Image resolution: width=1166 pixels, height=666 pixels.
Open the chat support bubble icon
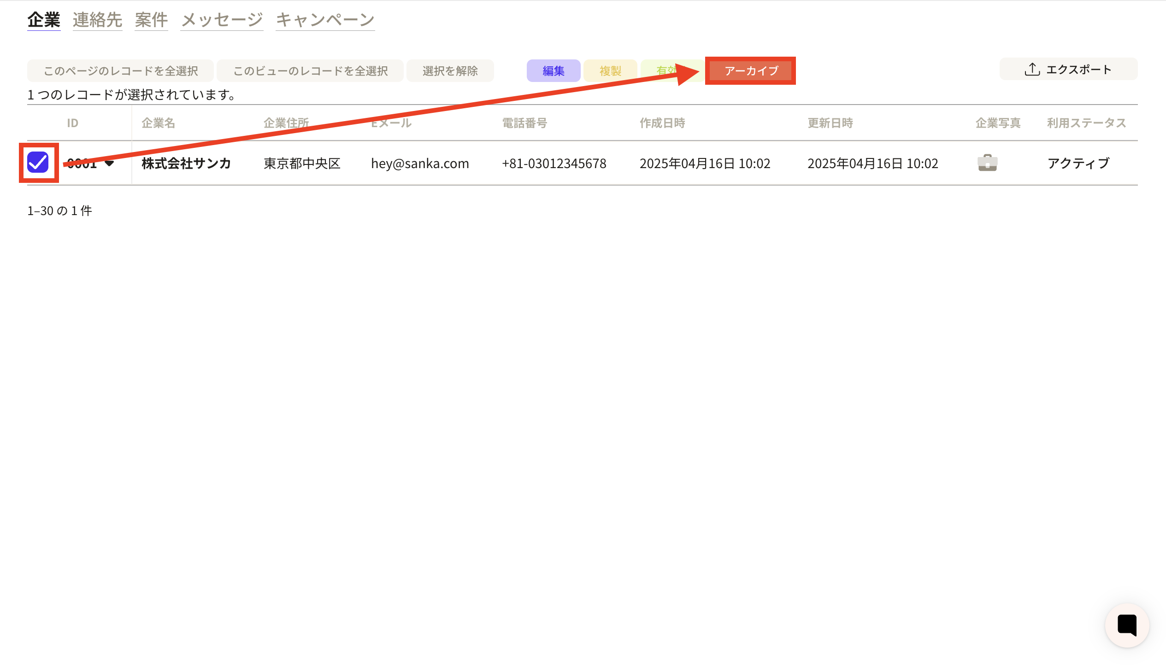point(1127,625)
